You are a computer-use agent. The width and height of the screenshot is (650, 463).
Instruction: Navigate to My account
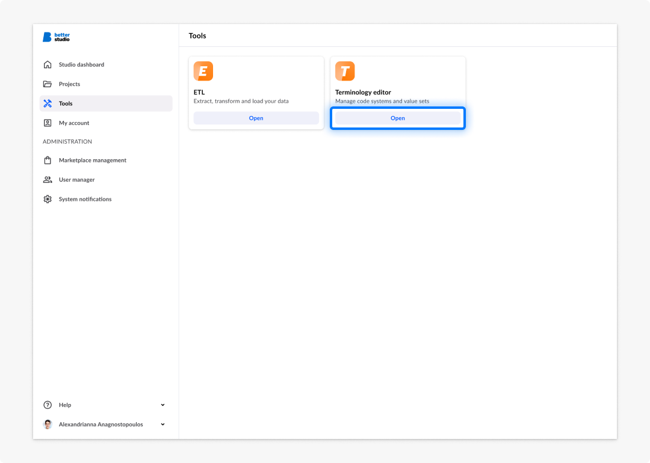point(106,123)
